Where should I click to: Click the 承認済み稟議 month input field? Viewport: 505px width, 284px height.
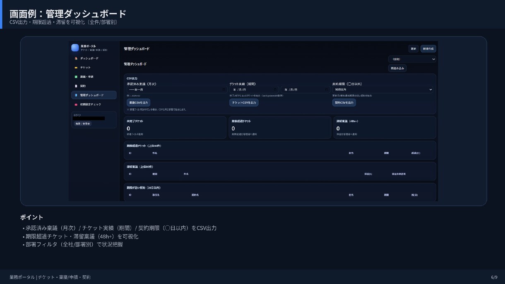(177, 89)
